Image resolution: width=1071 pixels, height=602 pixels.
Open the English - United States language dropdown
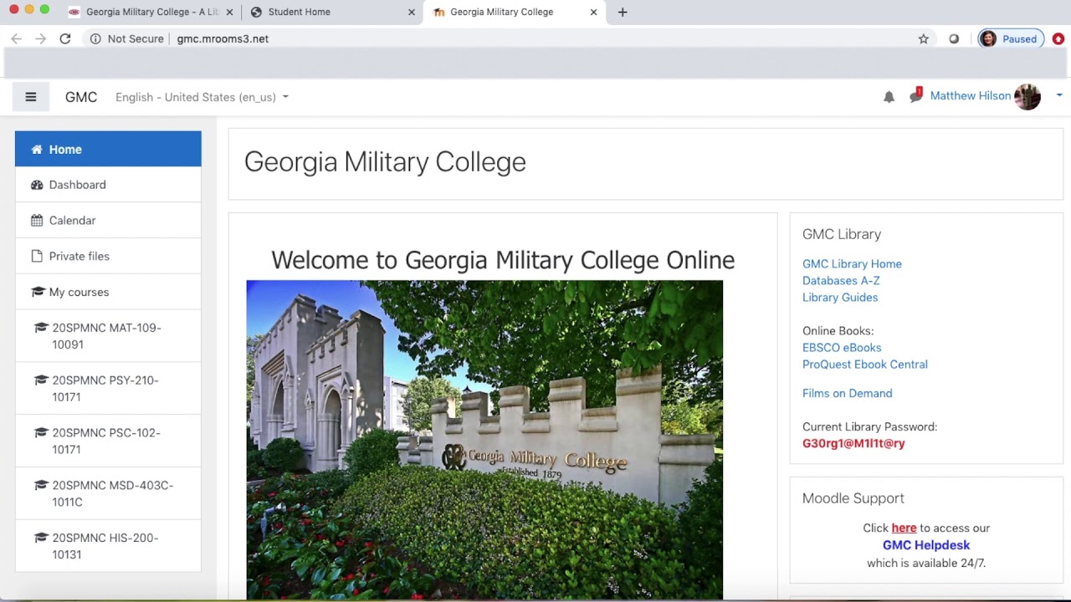(202, 97)
